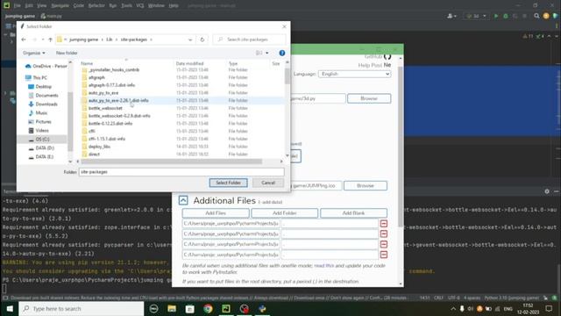Open the 'read this' link
This screenshot has height=316, width=561.
(323, 266)
